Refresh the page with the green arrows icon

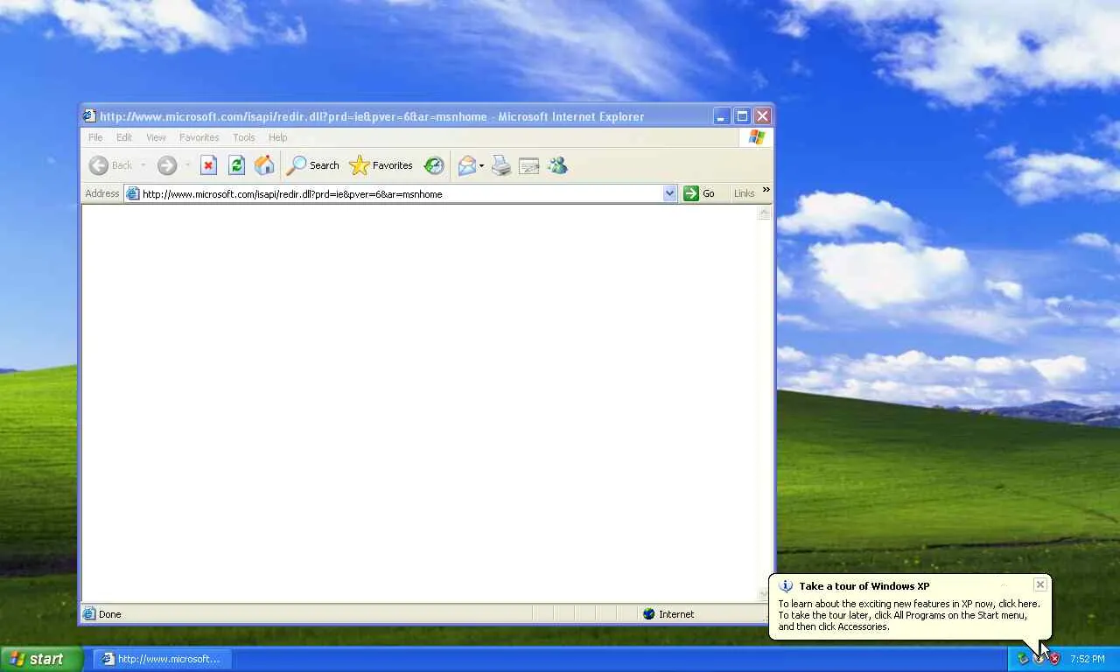click(x=236, y=165)
